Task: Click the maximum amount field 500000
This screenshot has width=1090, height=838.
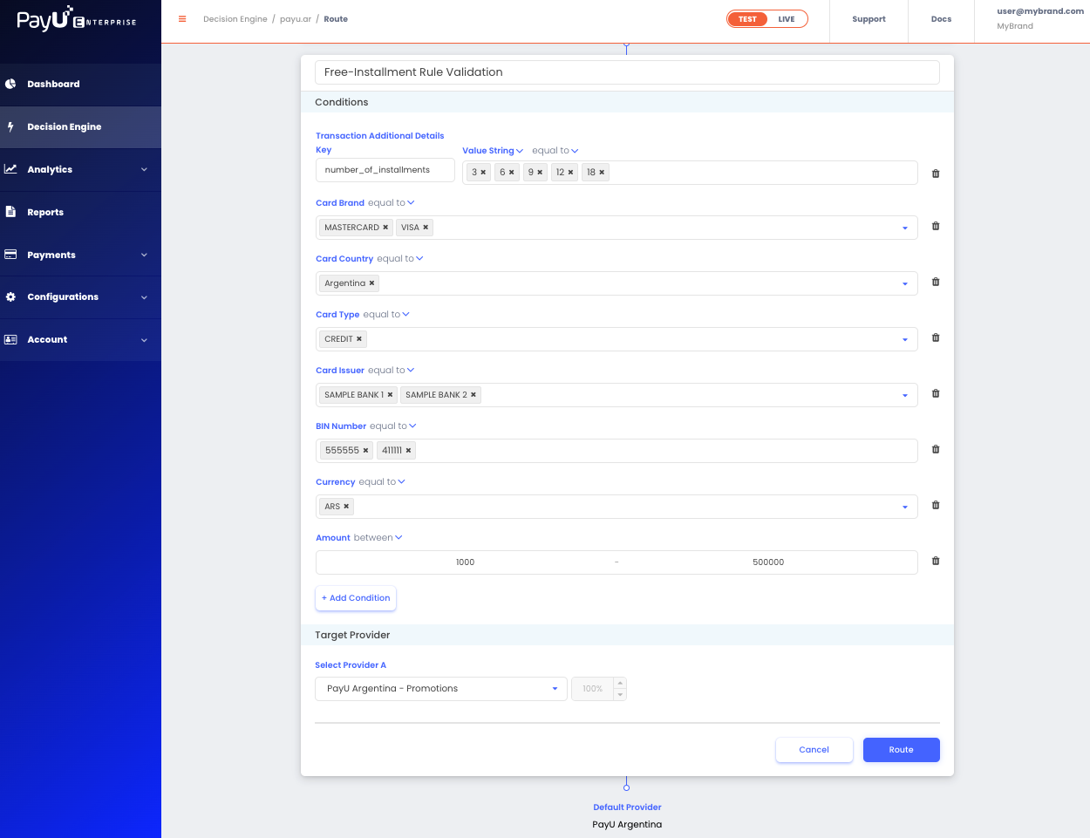Action: [x=768, y=562]
